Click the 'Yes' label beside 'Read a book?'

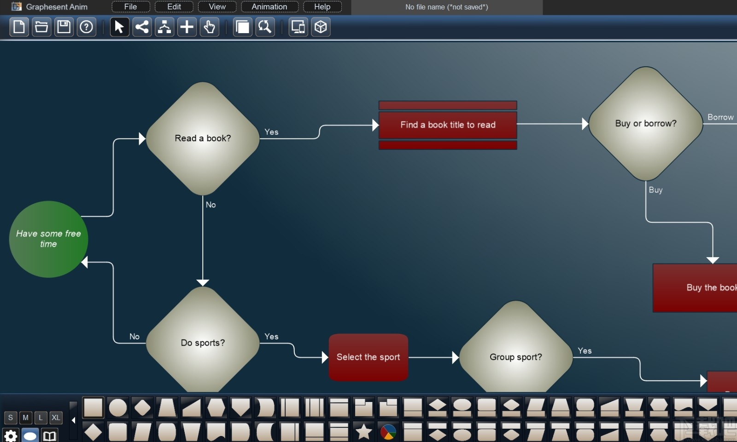click(271, 132)
